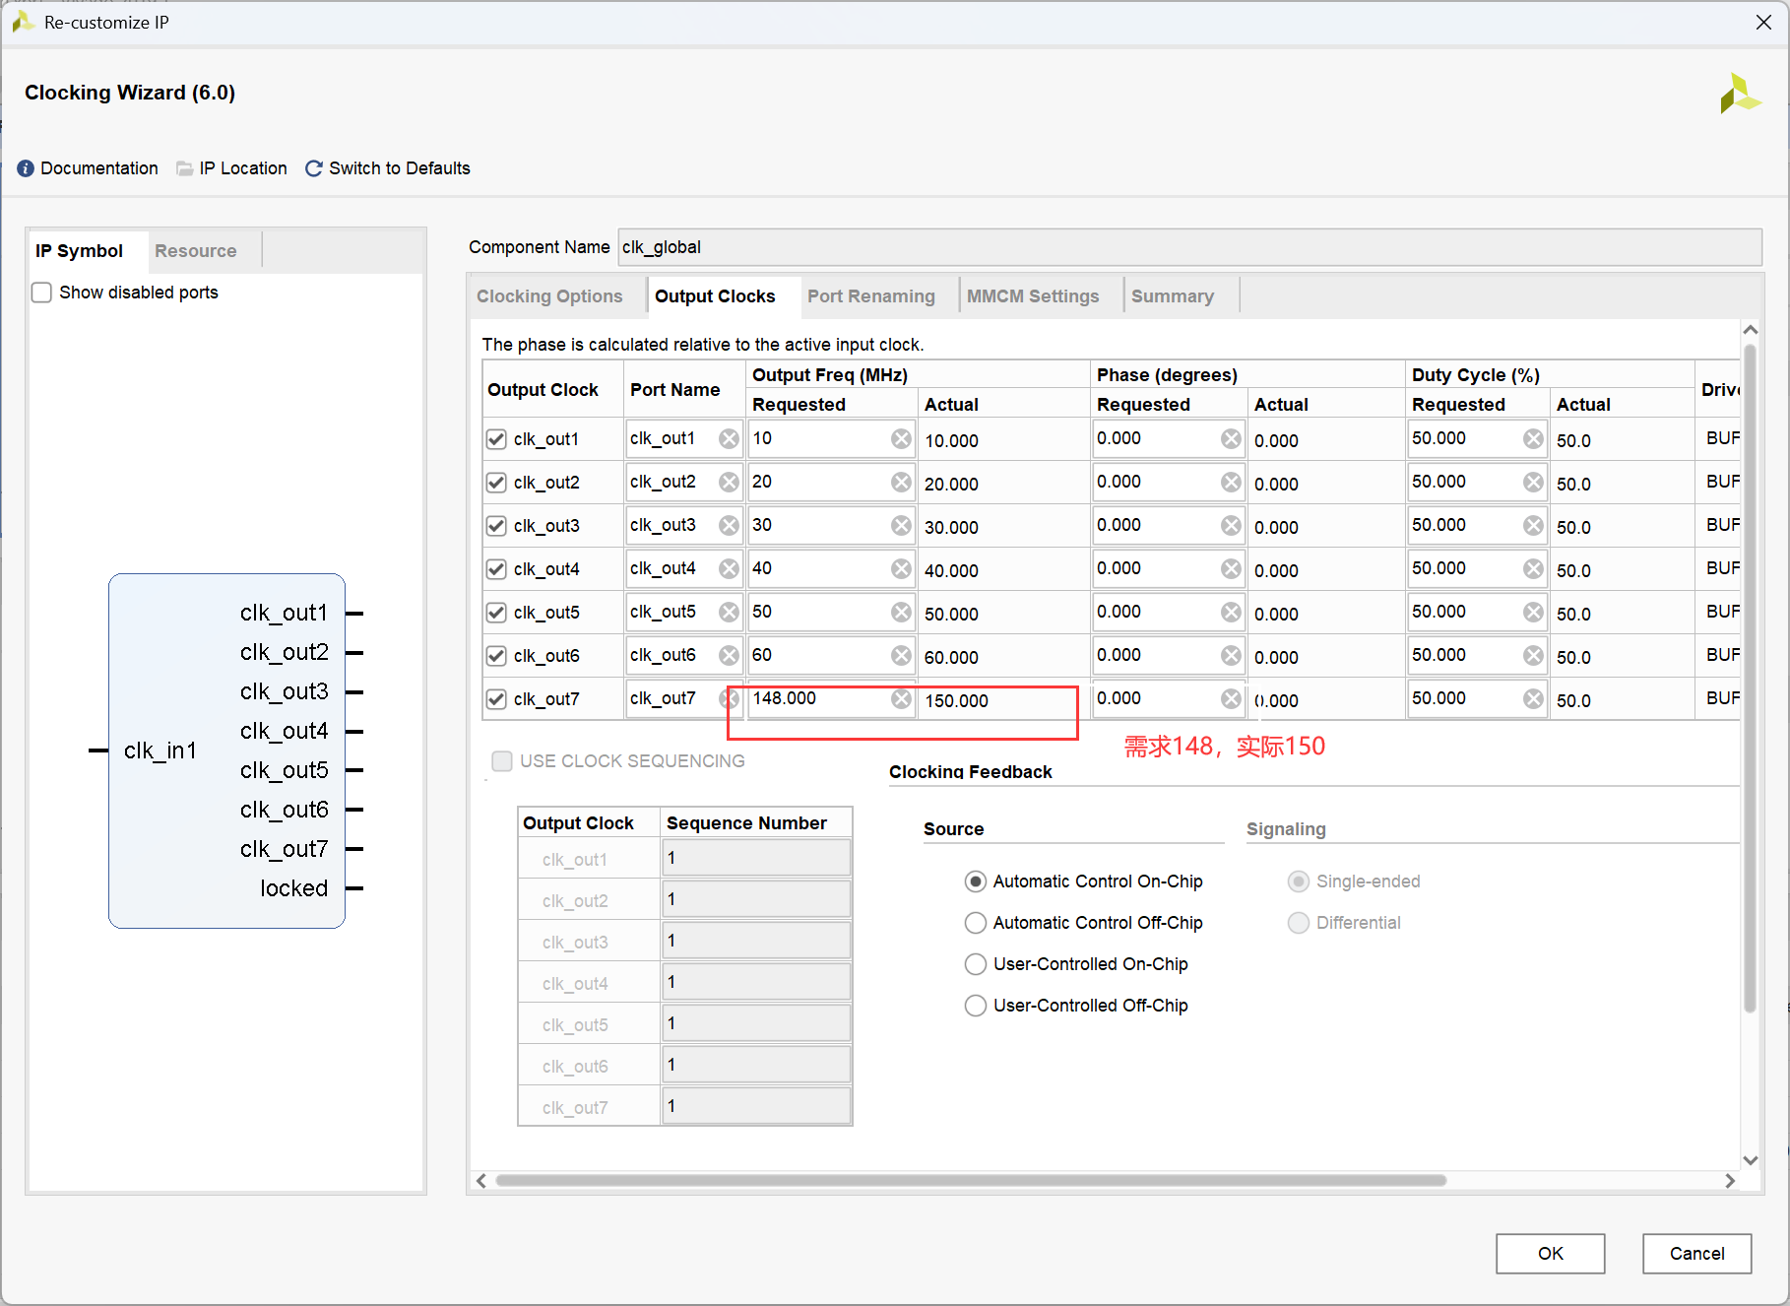Click Switch to Defaults
1790x1306 pixels.
pyautogui.click(x=400, y=168)
